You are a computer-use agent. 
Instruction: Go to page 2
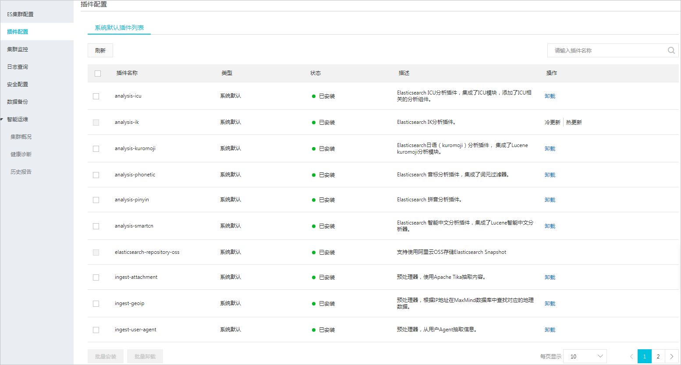point(658,356)
